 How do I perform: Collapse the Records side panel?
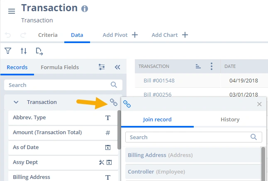pyautogui.click(x=117, y=67)
